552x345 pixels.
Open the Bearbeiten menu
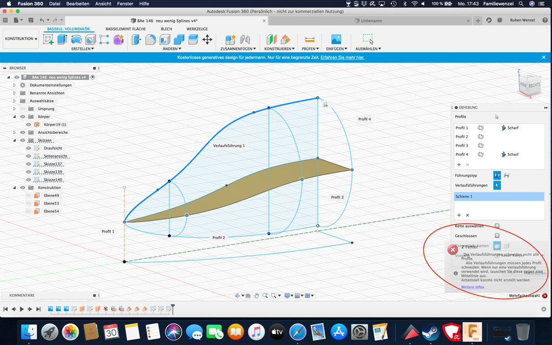point(78,3)
